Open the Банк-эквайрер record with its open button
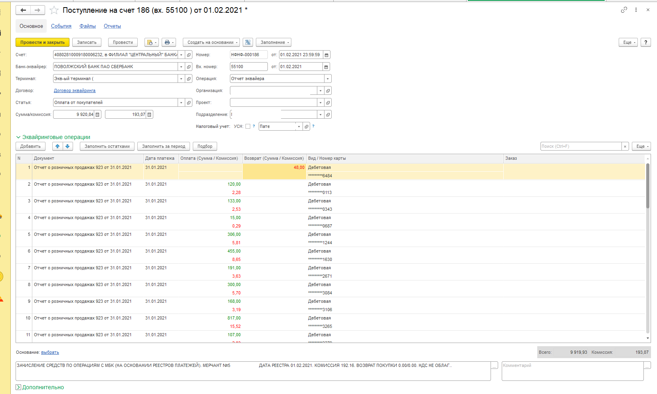 click(x=189, y=67)
